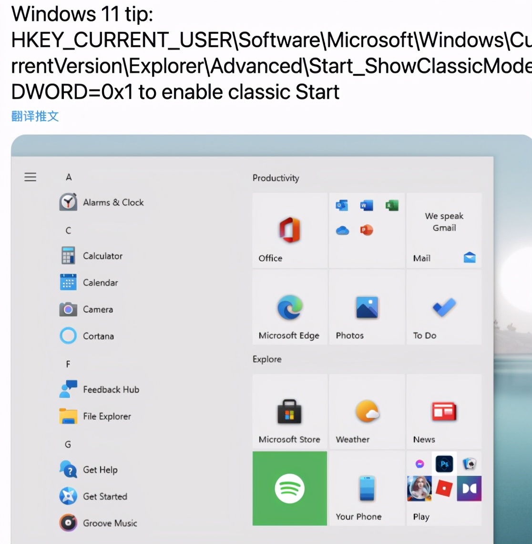Open the Feedback Hub icon

click(68, 389)
